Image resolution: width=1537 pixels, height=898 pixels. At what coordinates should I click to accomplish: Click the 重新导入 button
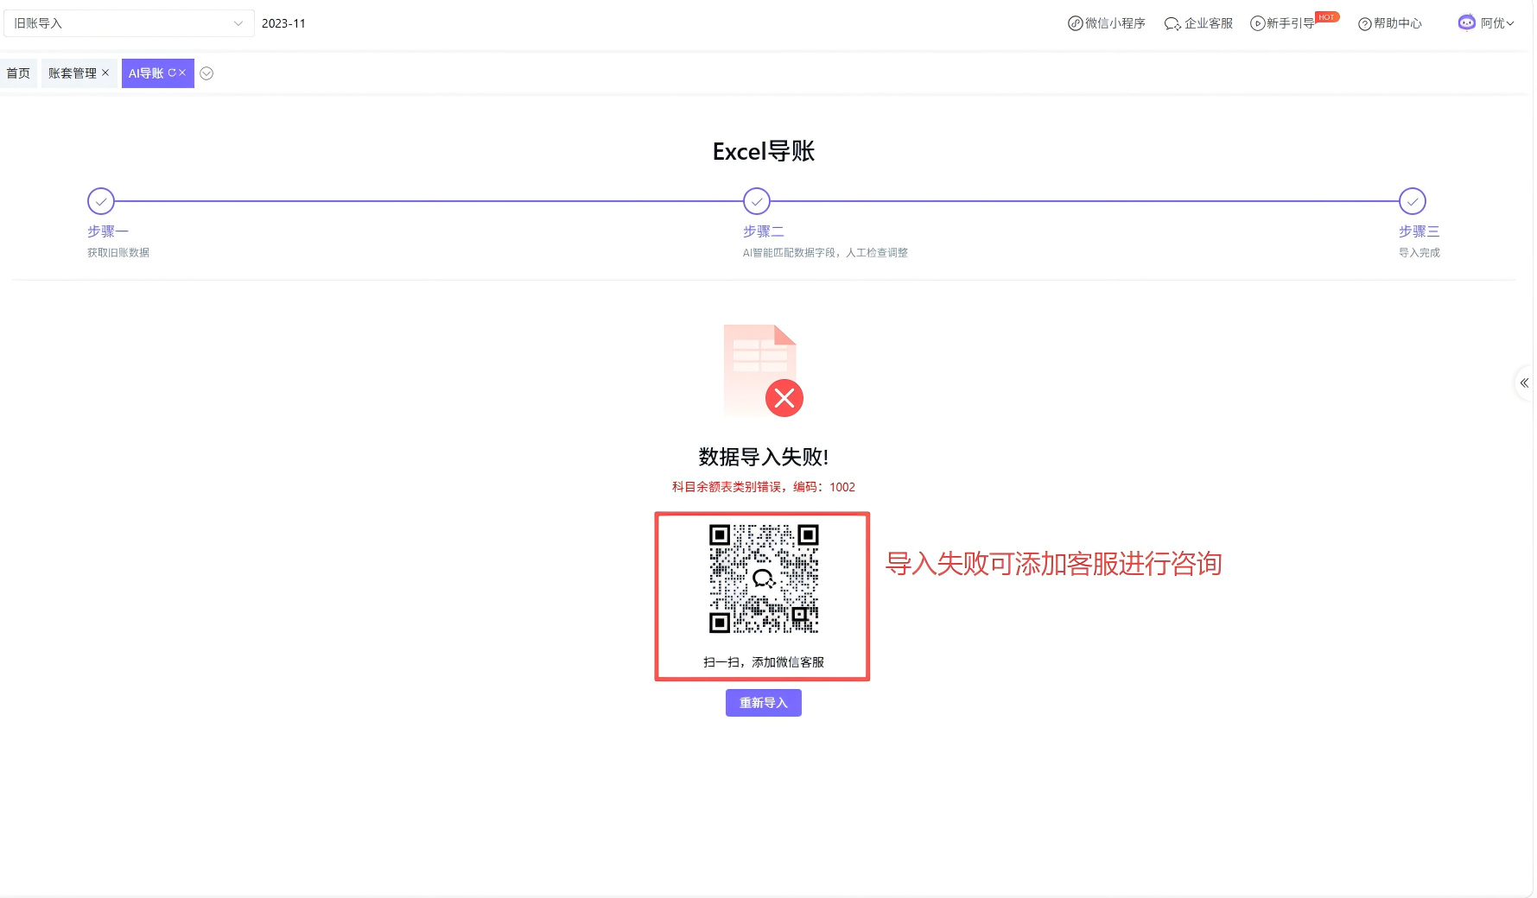click(763, 703)
